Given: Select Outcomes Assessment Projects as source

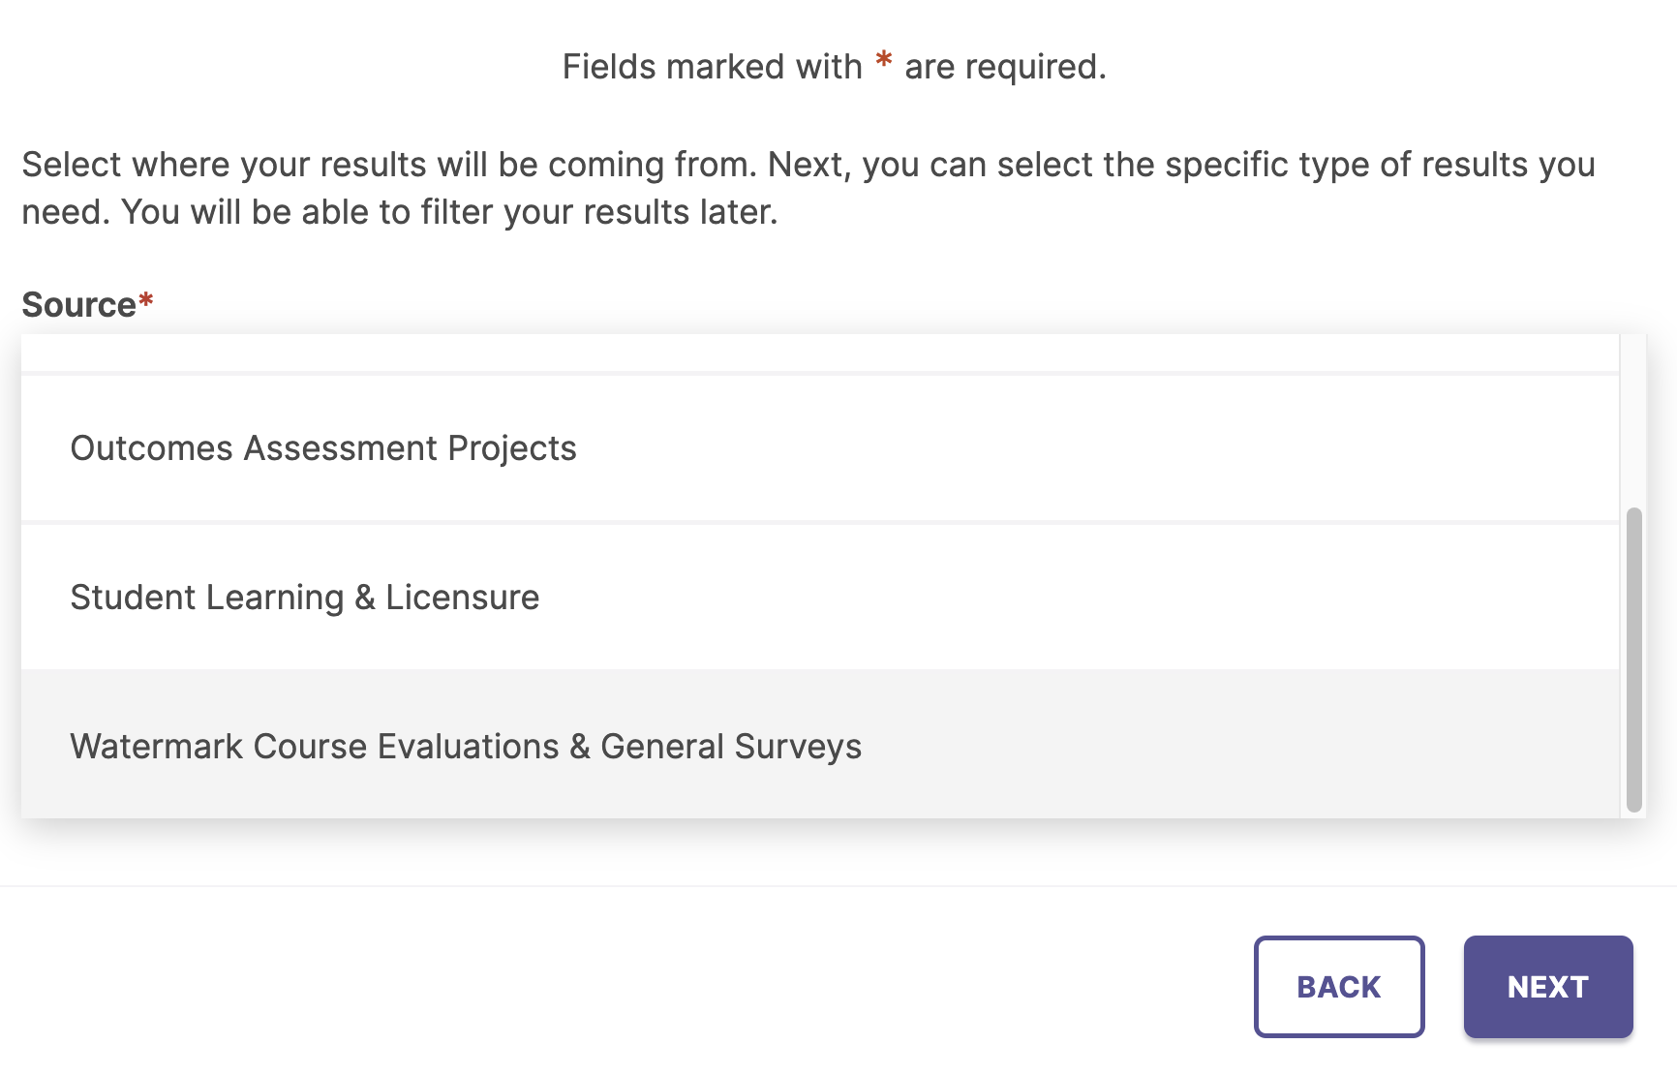Looking at the screenshot, I should 323,448.
